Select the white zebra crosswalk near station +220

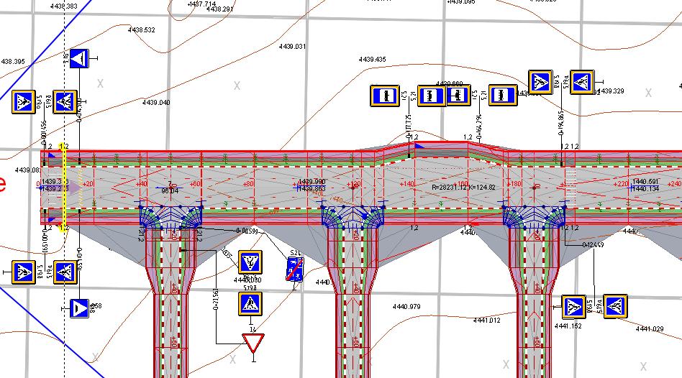click(570, 187)
